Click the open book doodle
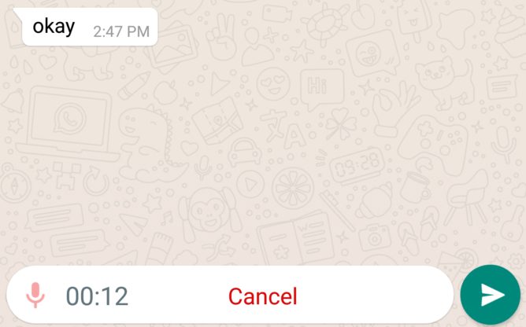526x327 pixels. [x=297, y=237]
